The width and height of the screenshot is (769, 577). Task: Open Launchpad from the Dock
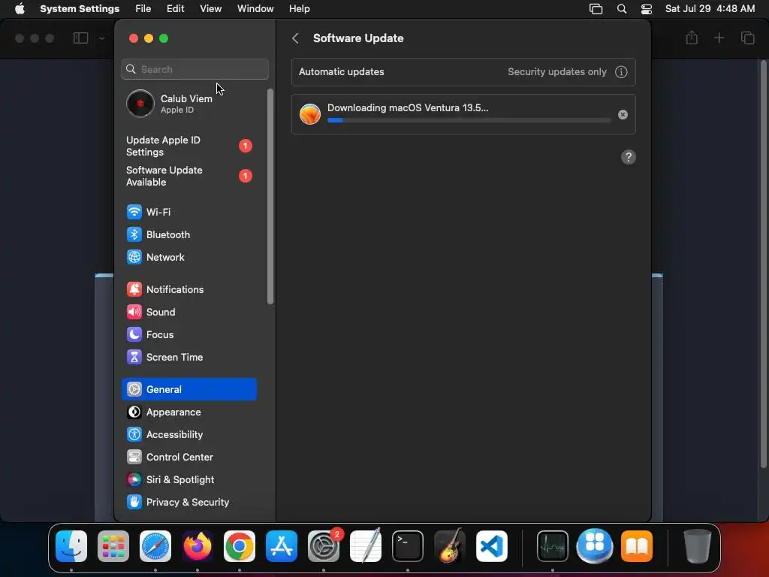coord(113,546)
